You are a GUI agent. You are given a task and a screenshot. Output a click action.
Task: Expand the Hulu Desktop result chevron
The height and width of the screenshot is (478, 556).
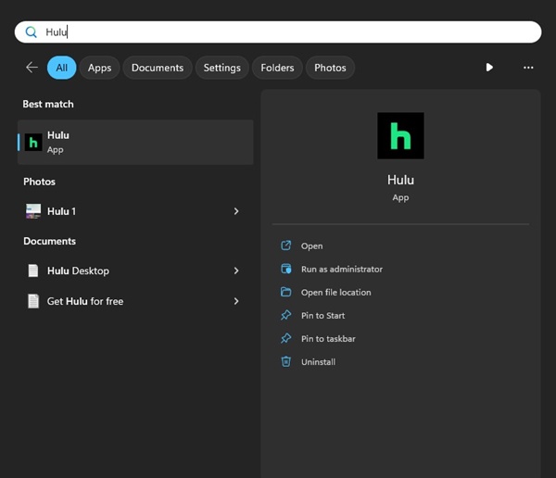point(236,270)
